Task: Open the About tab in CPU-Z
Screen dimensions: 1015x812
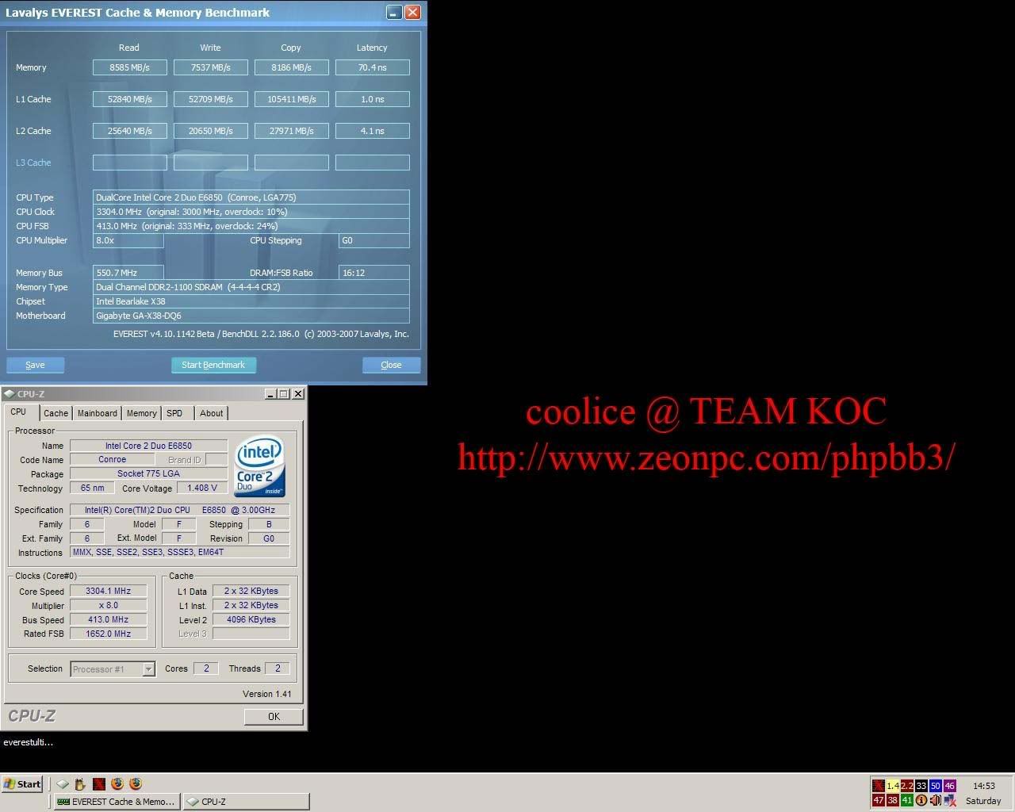Action: pyautogui.click(x=212, y=413)
